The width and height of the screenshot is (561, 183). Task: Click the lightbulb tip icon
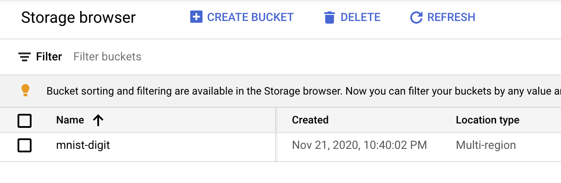[25, 90]
